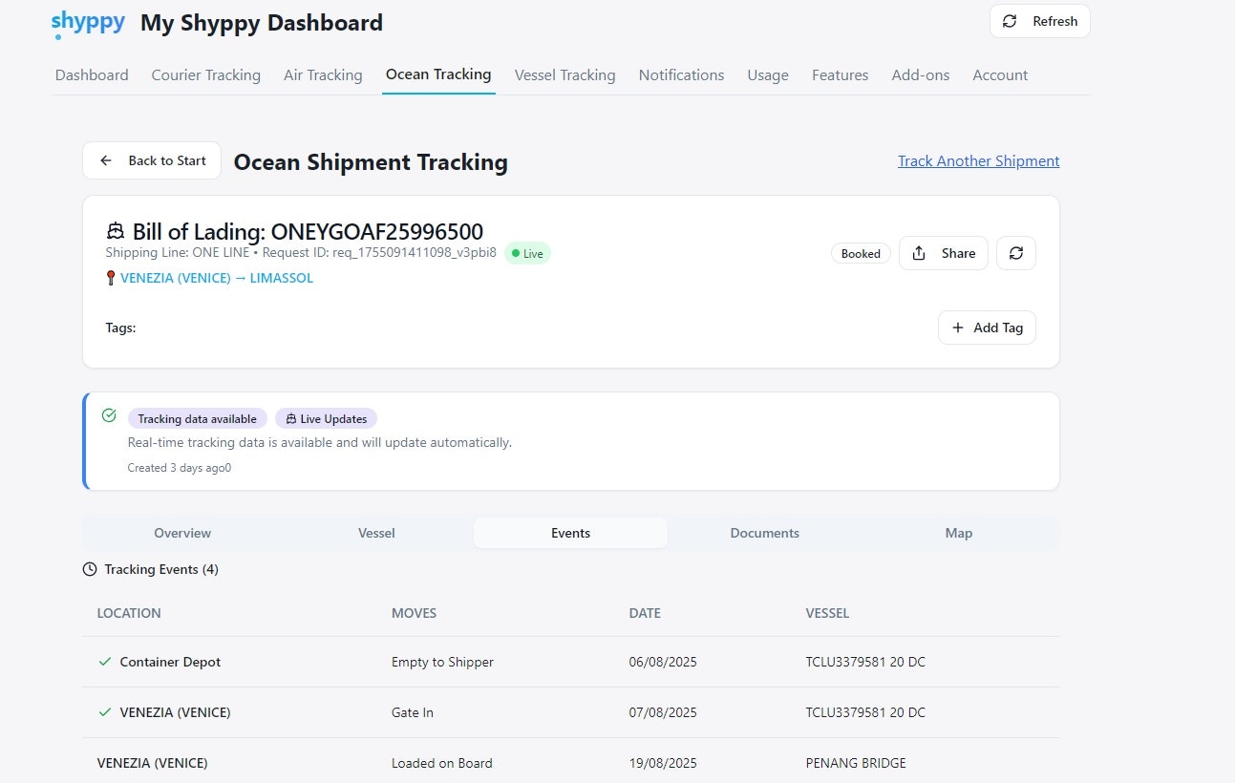Switch to Courier Tracking tab

coord(206,74)
